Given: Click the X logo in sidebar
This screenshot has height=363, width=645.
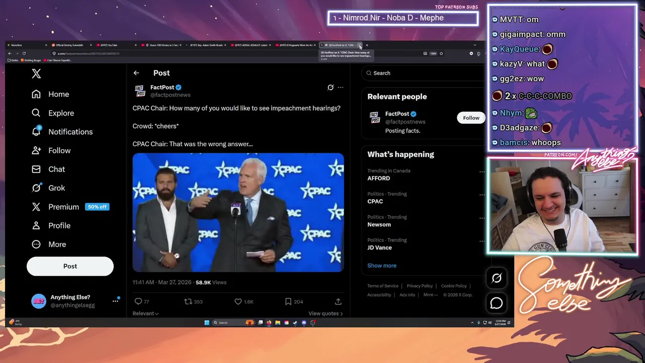Looking at the screenshot, I should (36, 74).
